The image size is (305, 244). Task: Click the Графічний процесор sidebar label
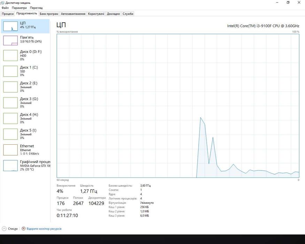[x=35, y=162]
